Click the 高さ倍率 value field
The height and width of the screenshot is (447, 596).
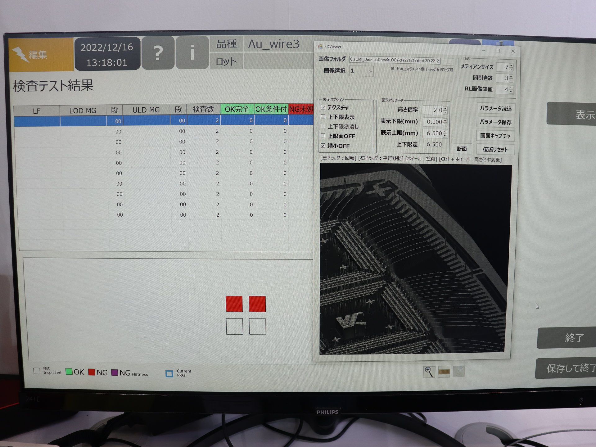(433, 110)
